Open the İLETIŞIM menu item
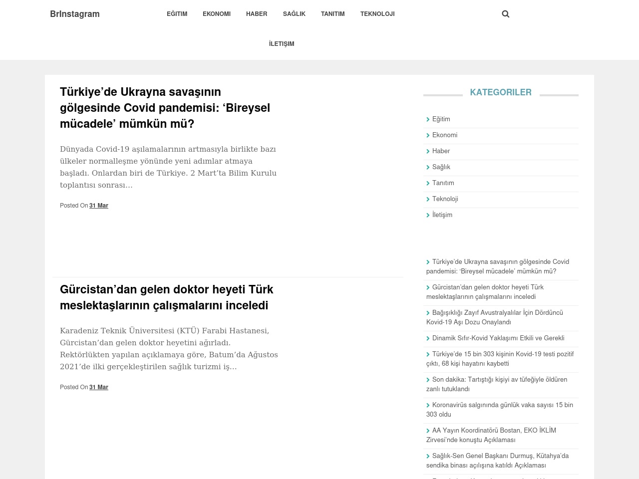This screenshot has width=639, height=479. (282, 44)
